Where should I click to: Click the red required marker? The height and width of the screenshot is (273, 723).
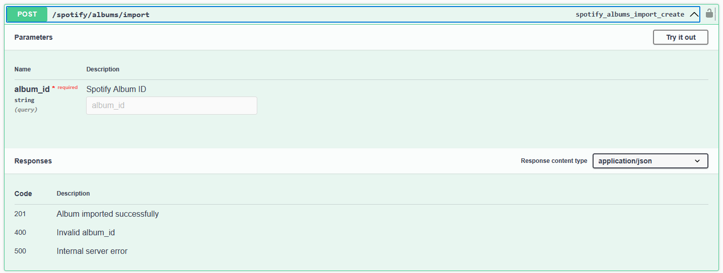click(65, 87)
